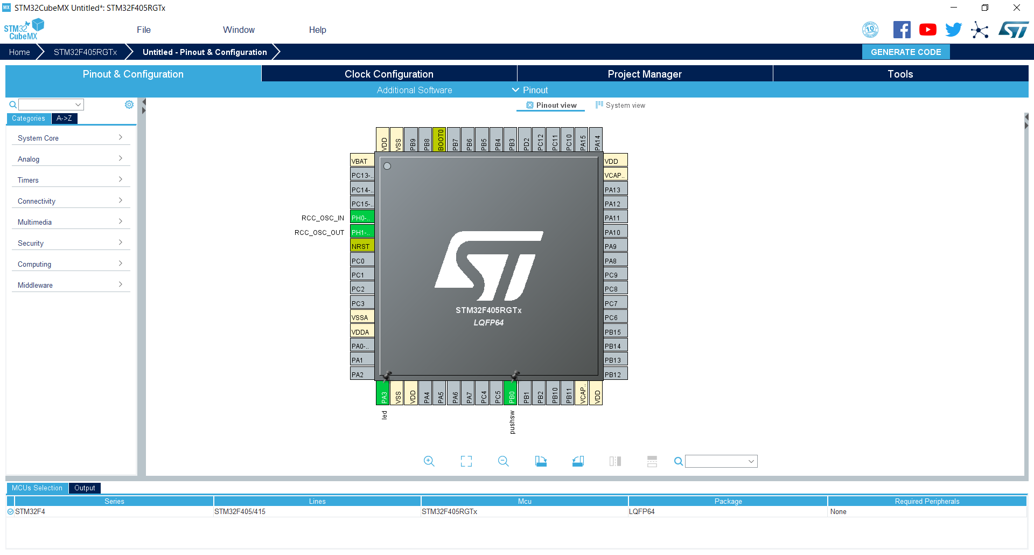The width and height of the screenshot is (1034, 555).
Task: Click the flip chip view icon
Action: (x=615, y=461)
